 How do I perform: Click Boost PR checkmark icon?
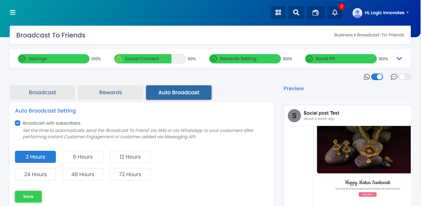tap(310, 59)
